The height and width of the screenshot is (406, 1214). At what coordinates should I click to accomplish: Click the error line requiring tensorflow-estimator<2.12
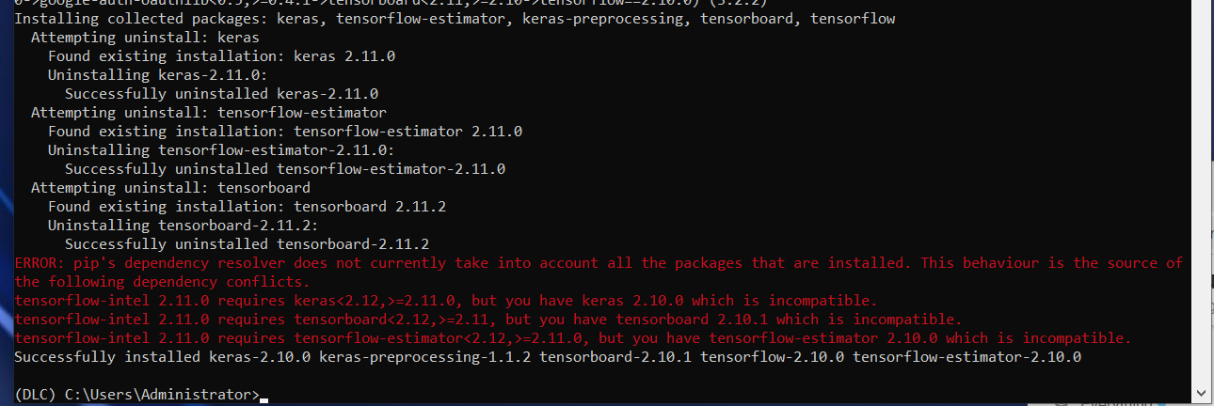573,338
